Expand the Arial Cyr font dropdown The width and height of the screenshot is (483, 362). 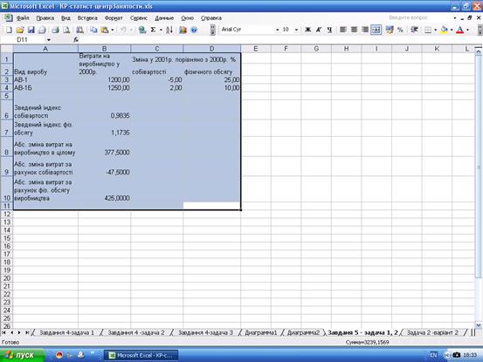click(x=277, y=30)
